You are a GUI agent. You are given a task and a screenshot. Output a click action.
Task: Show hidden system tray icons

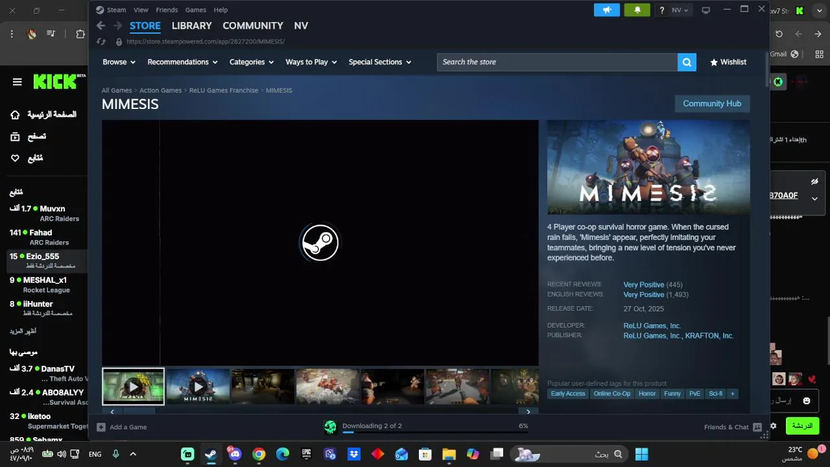(133, 454)
